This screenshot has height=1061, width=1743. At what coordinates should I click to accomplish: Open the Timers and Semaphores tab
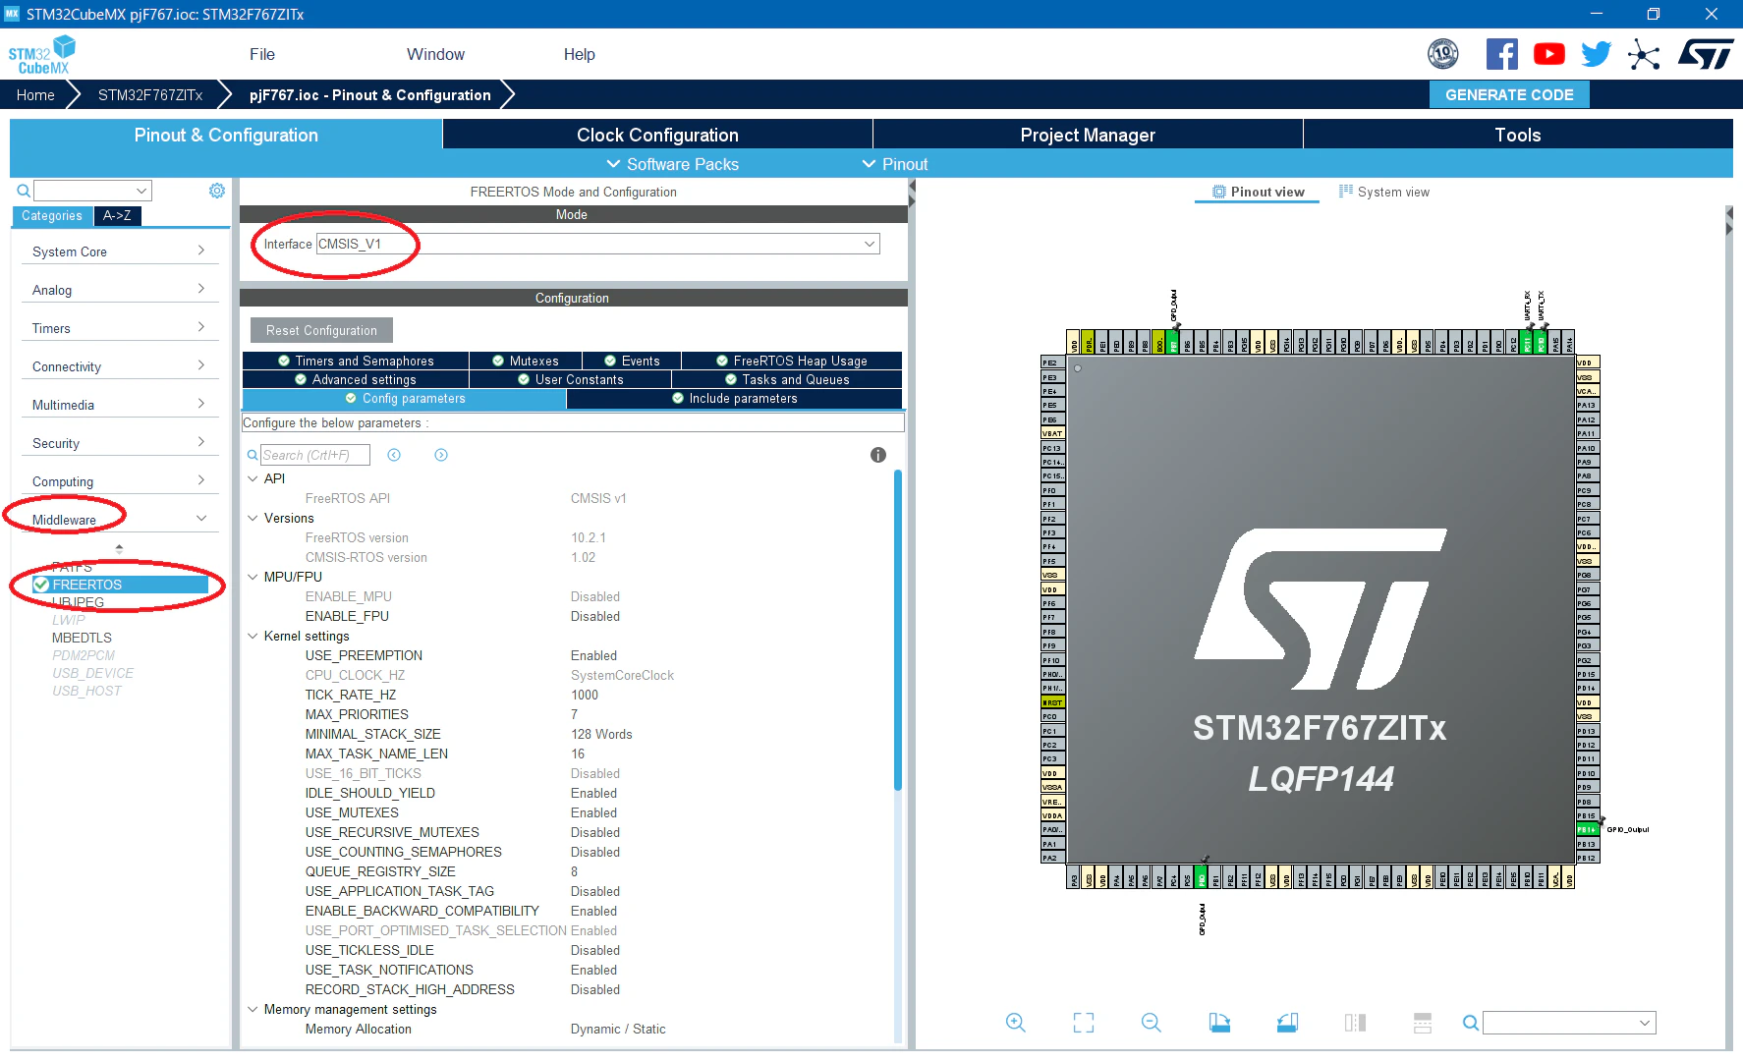point(356,361)
